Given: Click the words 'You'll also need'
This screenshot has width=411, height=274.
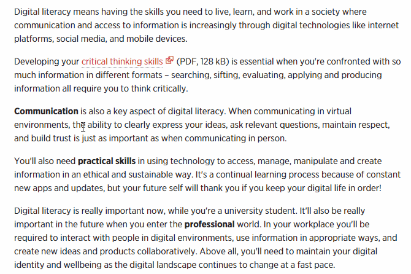Looking at the screenshot, I should coord(45,161).
